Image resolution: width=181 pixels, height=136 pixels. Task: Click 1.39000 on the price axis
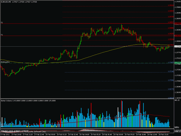(x=178, y=7)
